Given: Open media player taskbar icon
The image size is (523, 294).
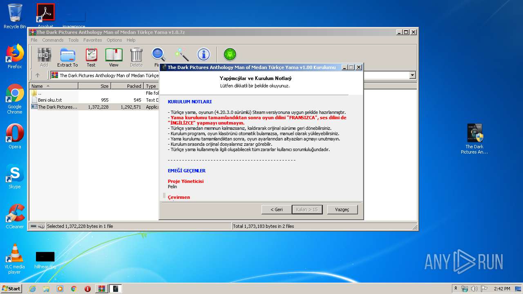Looking at the screenshot, I should [60, 289].
